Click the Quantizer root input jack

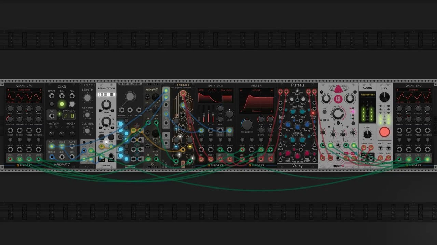(130, 110)
